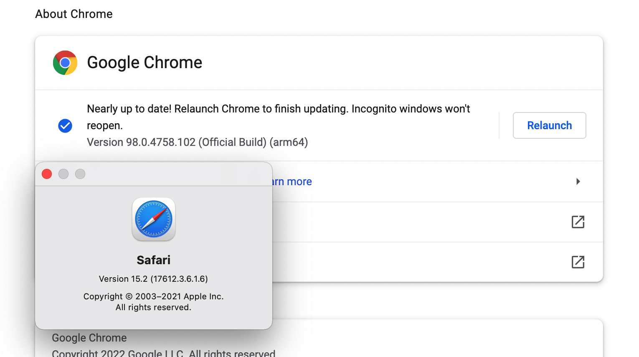Open the first external link icon
This screenshot has width=639, height=357.
coord(578,222)
